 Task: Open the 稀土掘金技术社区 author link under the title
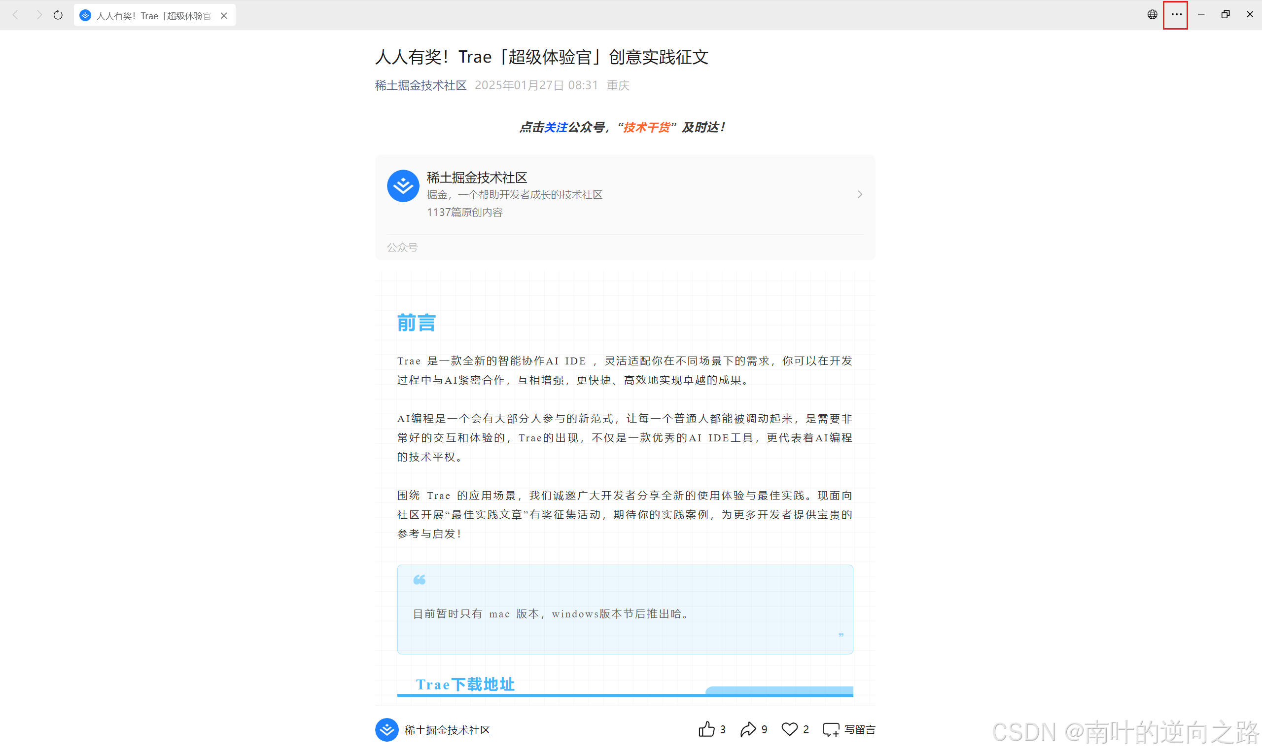tap(420, 85)
